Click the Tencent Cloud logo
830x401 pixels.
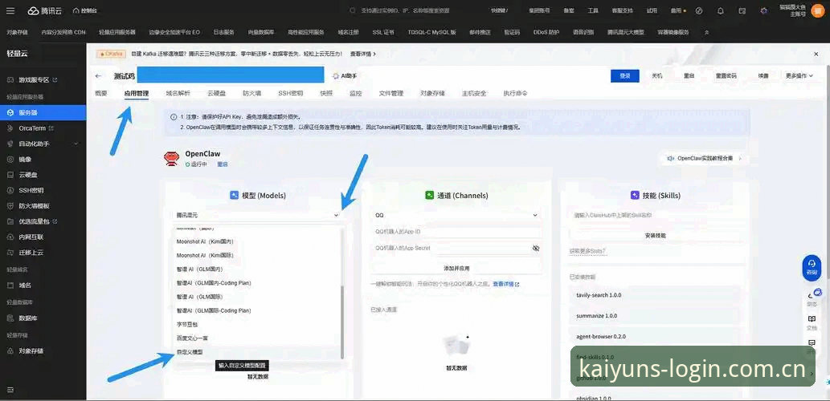44,10
